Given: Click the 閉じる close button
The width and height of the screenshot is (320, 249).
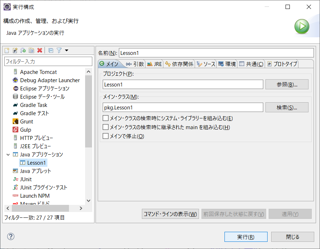Looking at the screenshot, I should pyautogui.click(x=292, y=237).
